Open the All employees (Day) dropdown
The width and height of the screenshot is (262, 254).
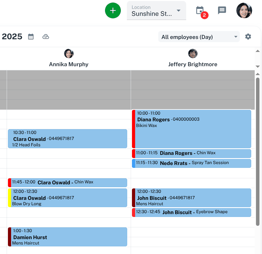click(x=199, y=37)
